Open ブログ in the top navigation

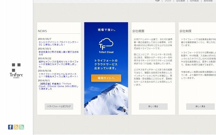[x=168, y=1]
